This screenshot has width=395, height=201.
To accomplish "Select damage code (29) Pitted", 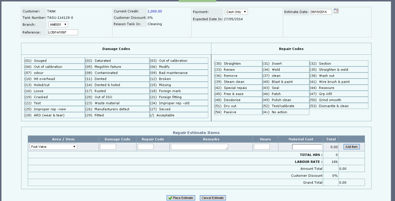I will (117, 115).
